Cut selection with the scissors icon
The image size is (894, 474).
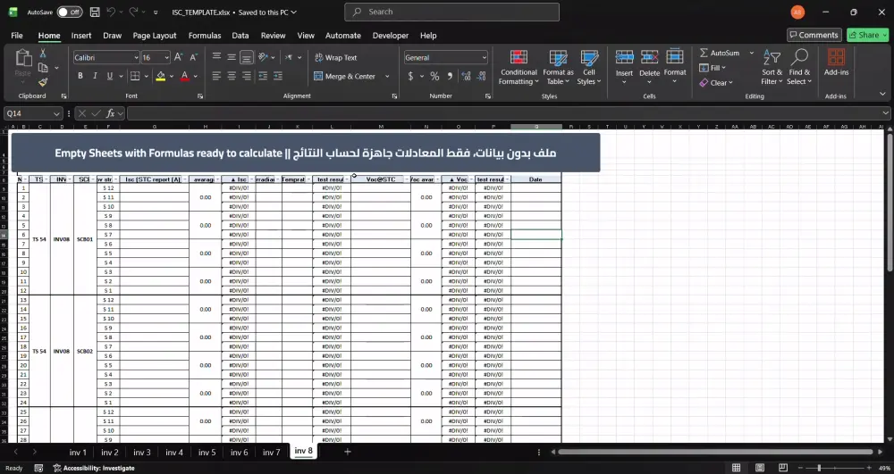42,54
